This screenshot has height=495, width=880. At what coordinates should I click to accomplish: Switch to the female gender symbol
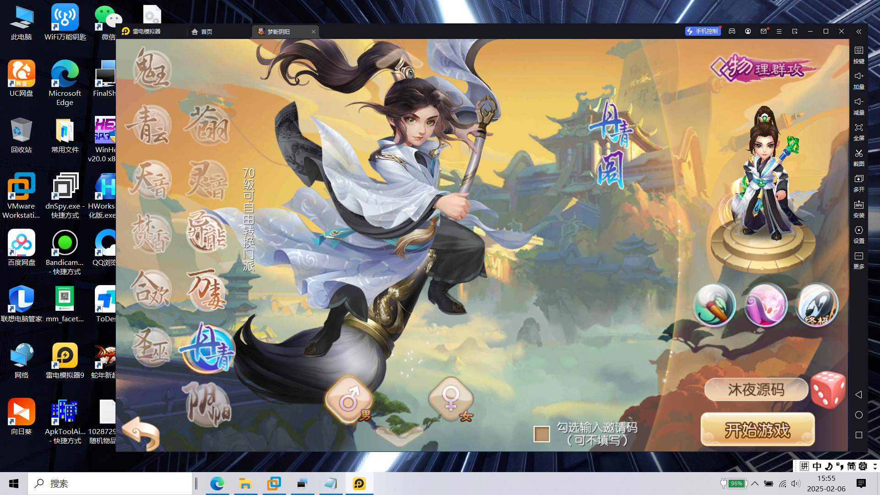pyautogui.click(x=451, y=399)
